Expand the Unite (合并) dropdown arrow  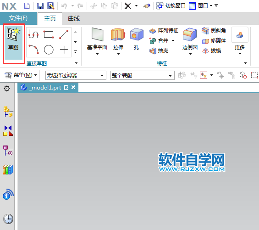pos(173,40)
